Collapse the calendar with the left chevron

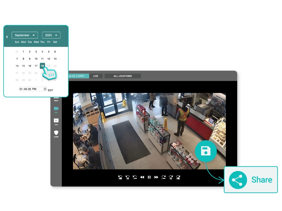point(7,37)
